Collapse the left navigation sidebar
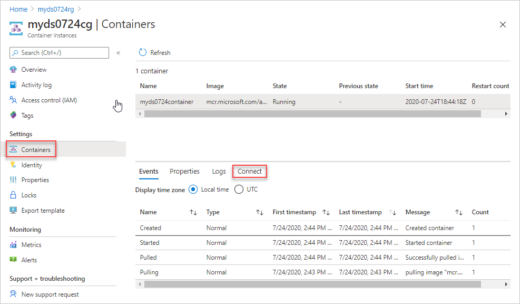 pyautogui.click(x=118, y=53)
